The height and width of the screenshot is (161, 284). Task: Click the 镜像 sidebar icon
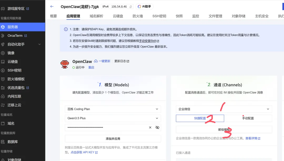3,53
